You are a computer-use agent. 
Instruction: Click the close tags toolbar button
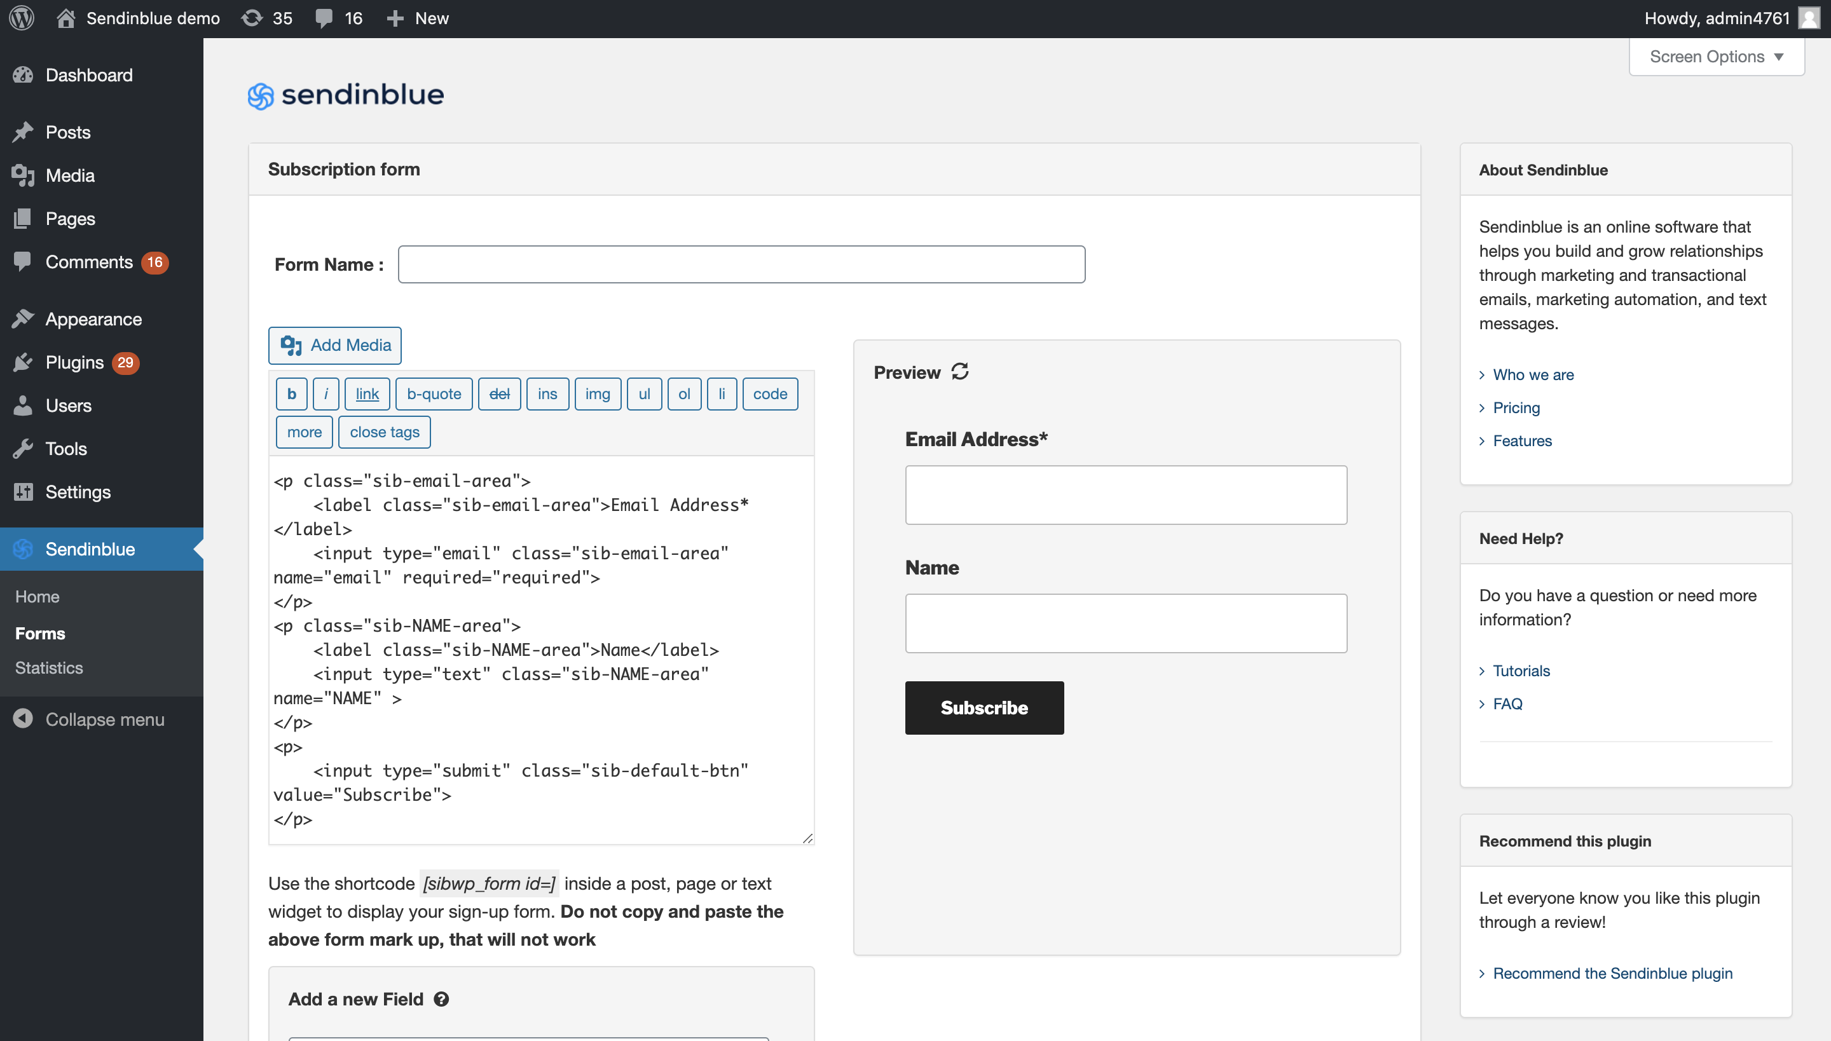point(384,432)
